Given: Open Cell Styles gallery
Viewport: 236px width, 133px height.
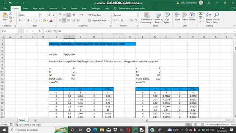Looking at the screenshot, I should click(167, 18).
